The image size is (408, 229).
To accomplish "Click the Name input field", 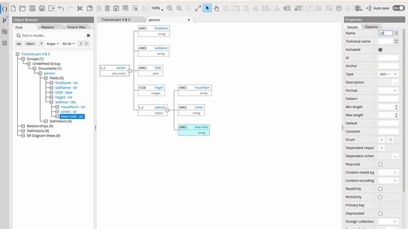I will pyautogui.click(x=385, y=33).
